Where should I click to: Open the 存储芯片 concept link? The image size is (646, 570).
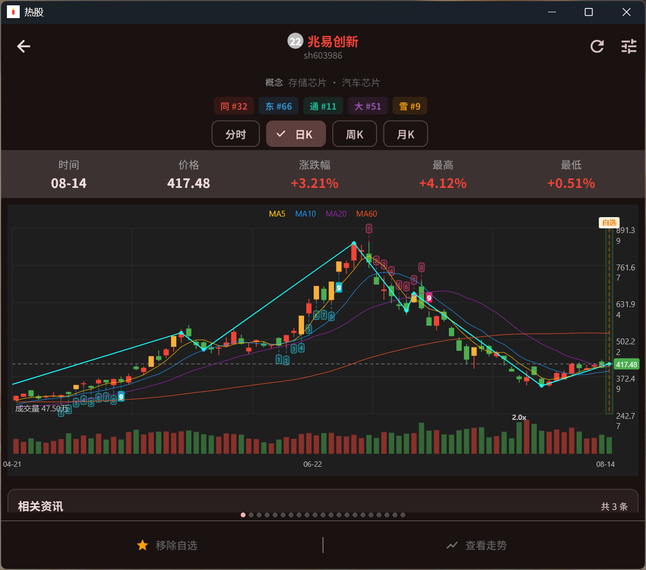point(307,82)
